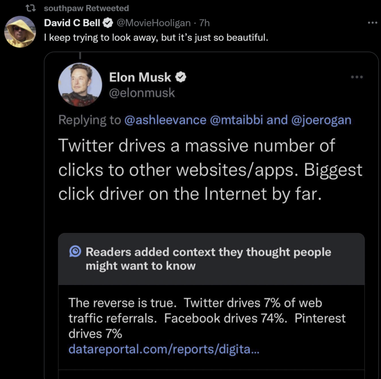The height and width of the screenshot is (379, 381).
Task: Expand the quoted tweet's three-dot menu
Action: 357,77
